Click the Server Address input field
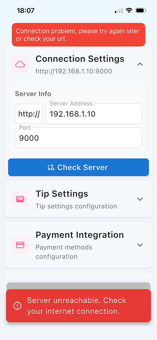Image resolution: width=157 pixels, height=340 pixels. tap(94, 114)
